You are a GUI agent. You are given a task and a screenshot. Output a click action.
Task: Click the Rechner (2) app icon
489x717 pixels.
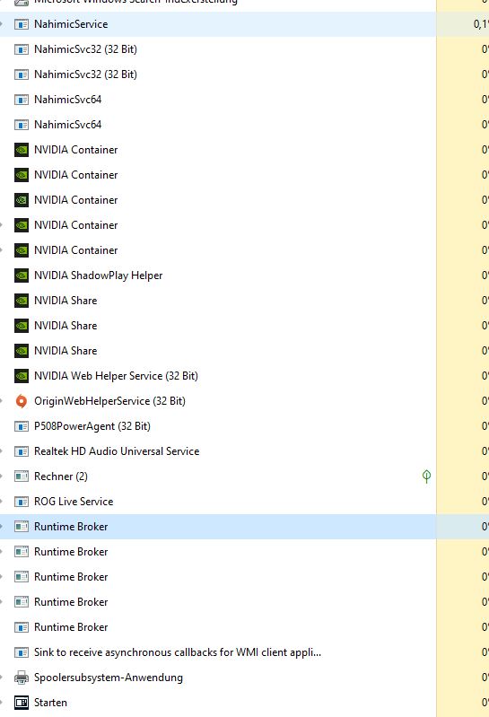(21, 477)
